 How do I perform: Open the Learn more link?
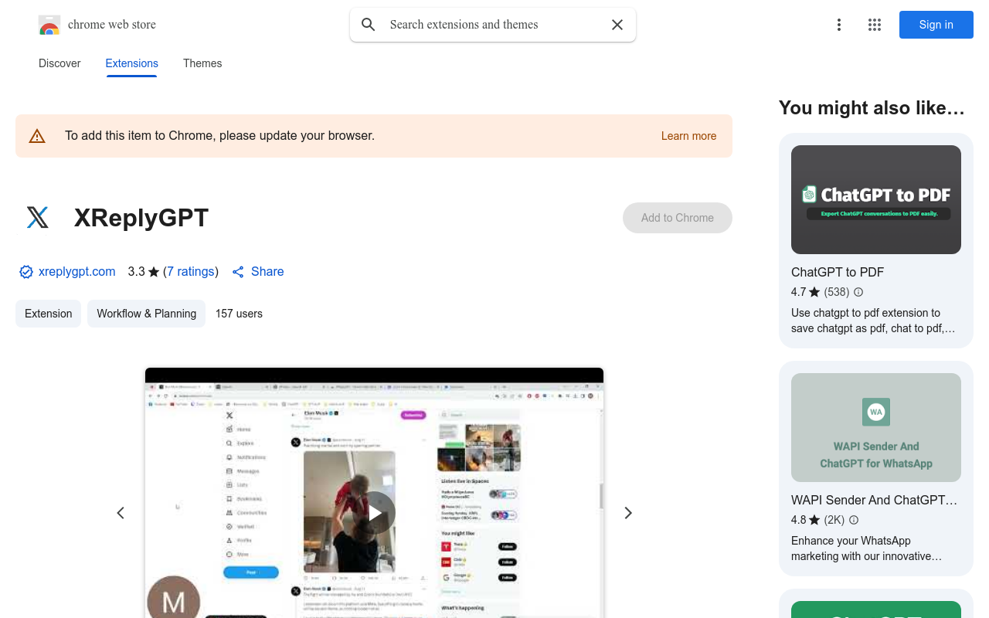click(x=688, y=136)
